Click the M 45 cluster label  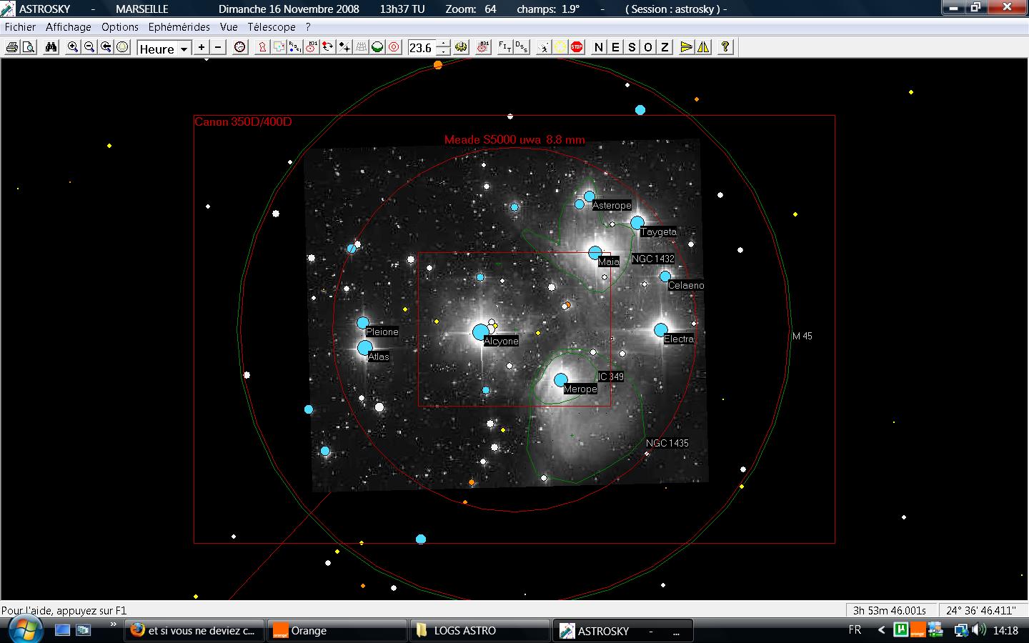pos(802,336)
